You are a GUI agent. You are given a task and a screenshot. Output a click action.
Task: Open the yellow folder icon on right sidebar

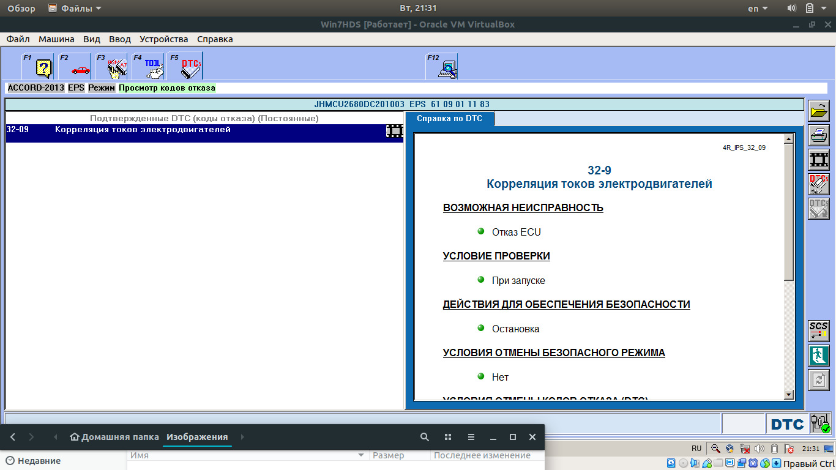point(819,111)
